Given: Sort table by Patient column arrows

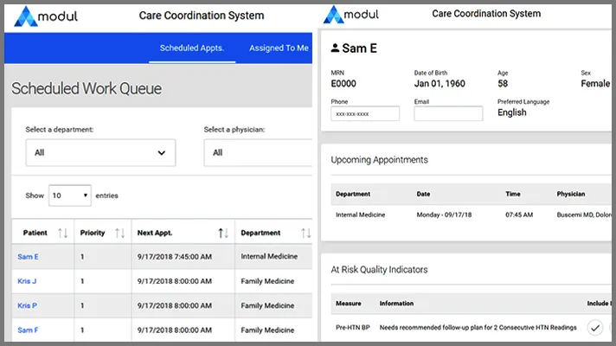Looking at the screenshot, I should tap(62, 233).
